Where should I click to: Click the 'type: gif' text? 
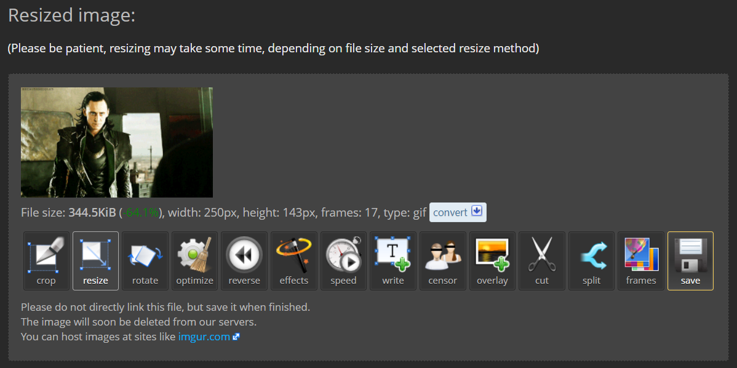click(x=405, y=213)
